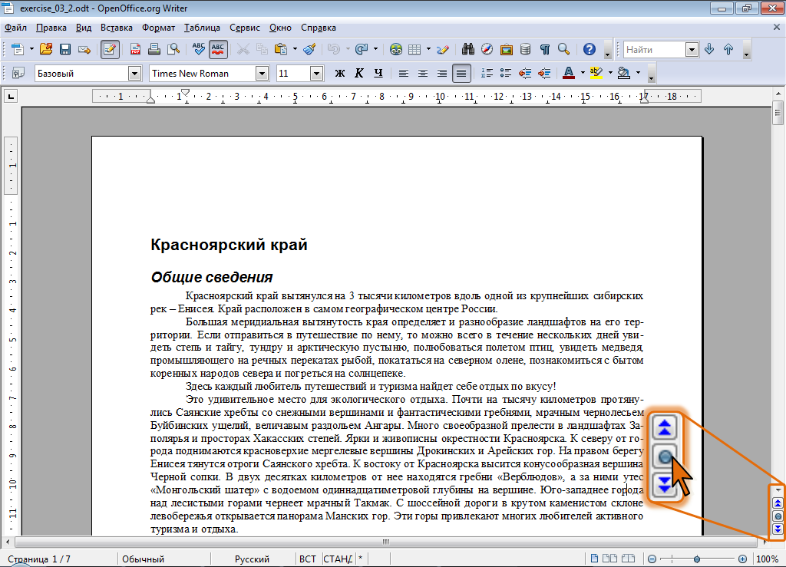
Task: Set justified alignment
Action: (x=461, y=73)
